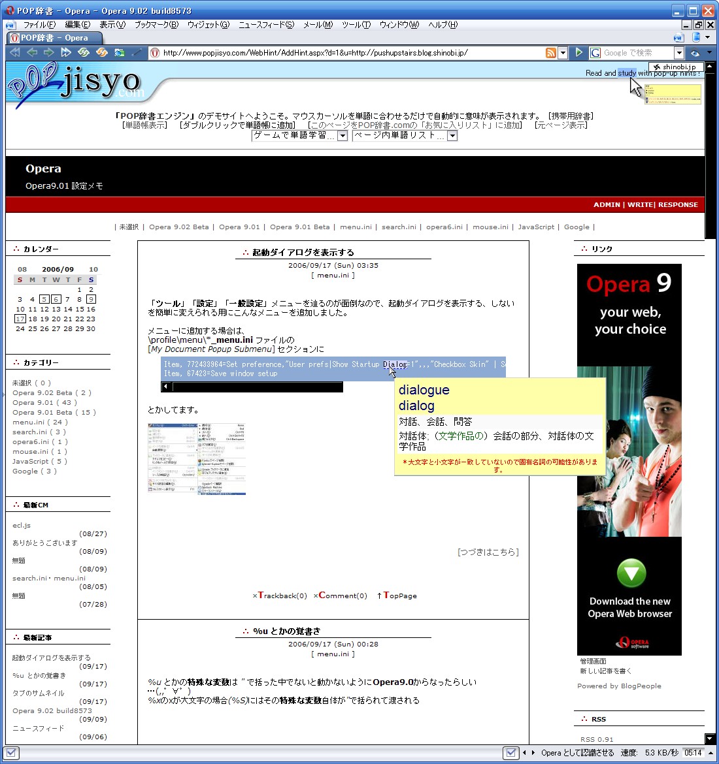Screen dimensions: 719x764
Task: Click the Google G search engine icon
Action: (x=595, y=53)
